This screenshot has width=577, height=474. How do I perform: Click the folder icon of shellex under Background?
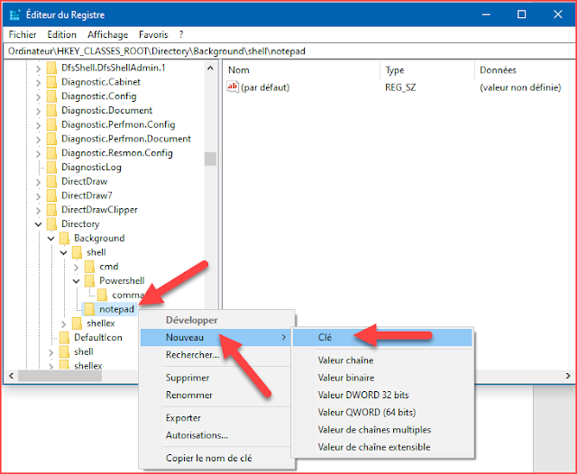78,324
